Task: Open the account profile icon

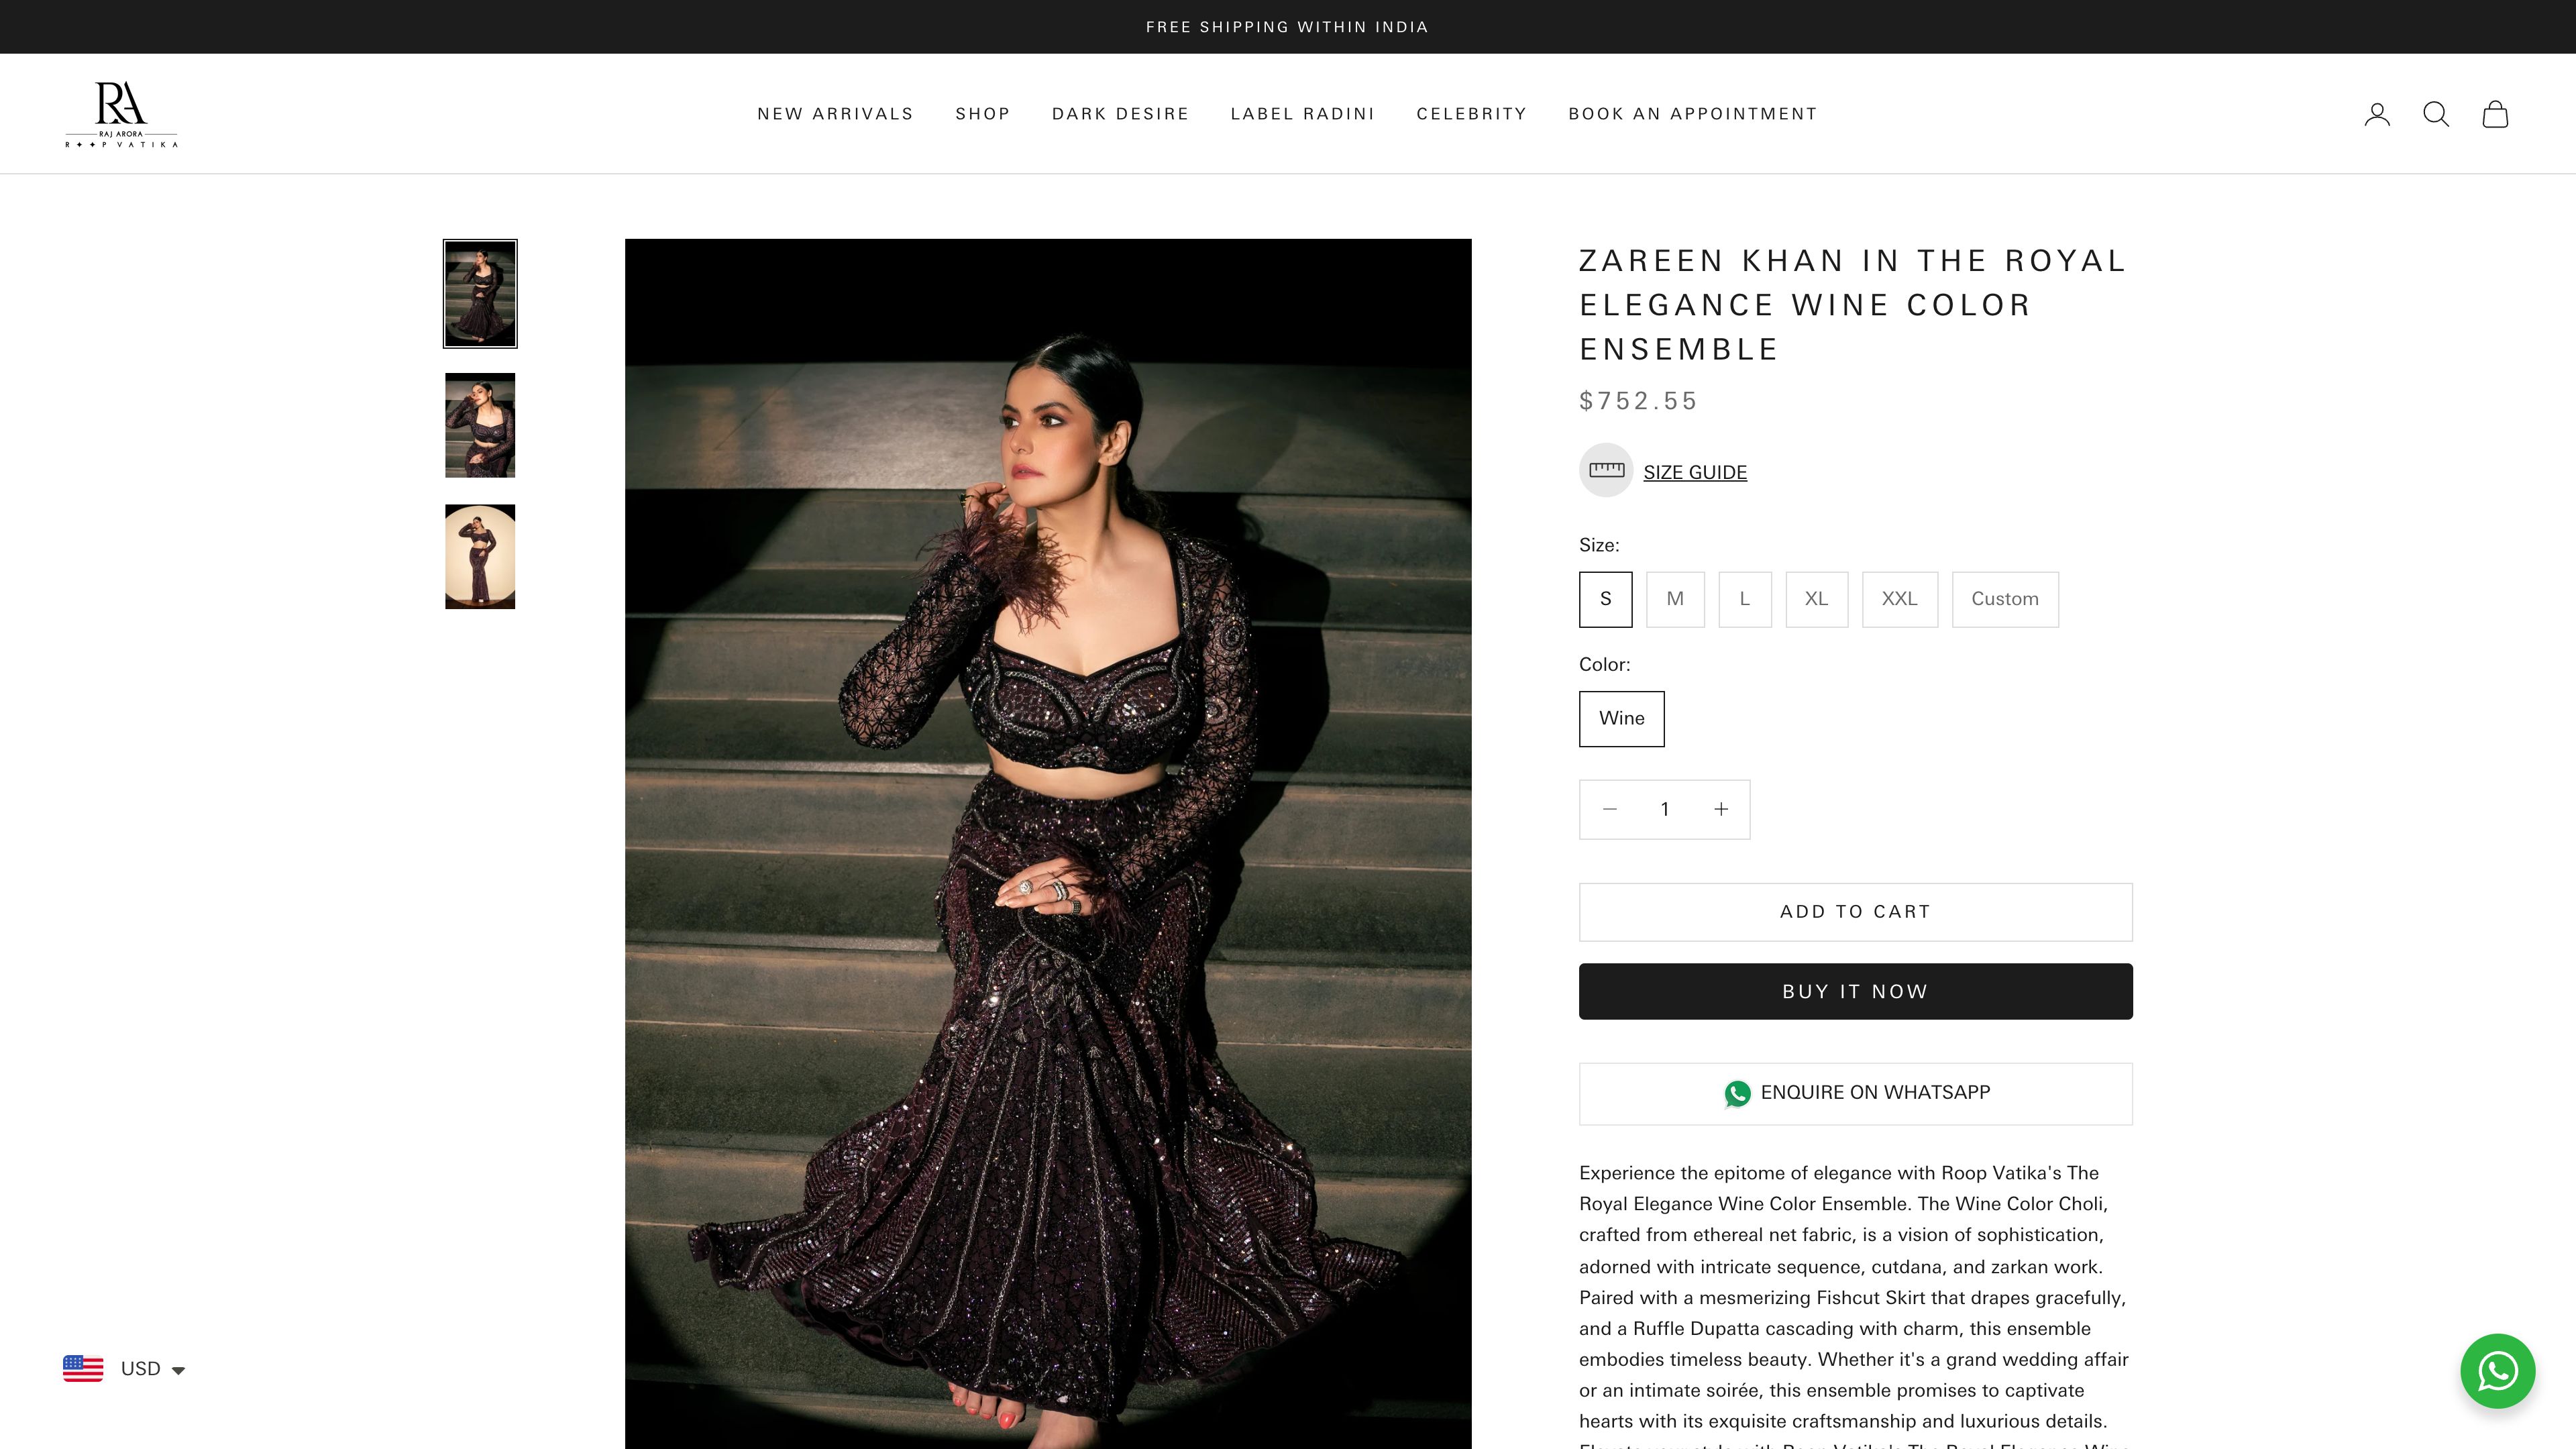Action: coord(2377,114)
